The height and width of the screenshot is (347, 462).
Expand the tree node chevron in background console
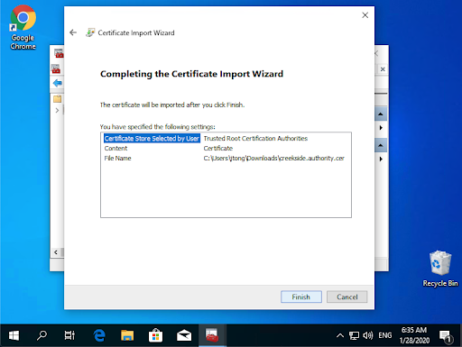tap(57, 110)
